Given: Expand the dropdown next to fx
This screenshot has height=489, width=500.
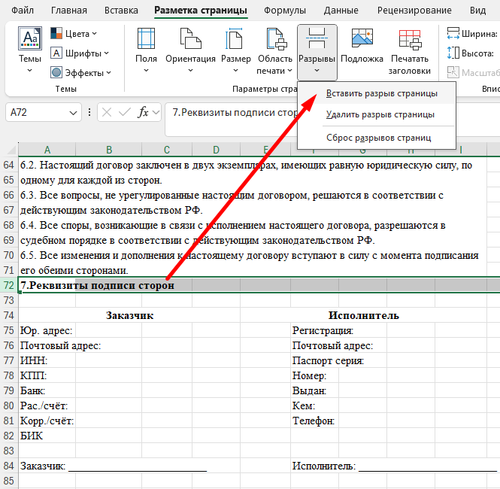Looking at the screenshot, I should click(156, 112).
